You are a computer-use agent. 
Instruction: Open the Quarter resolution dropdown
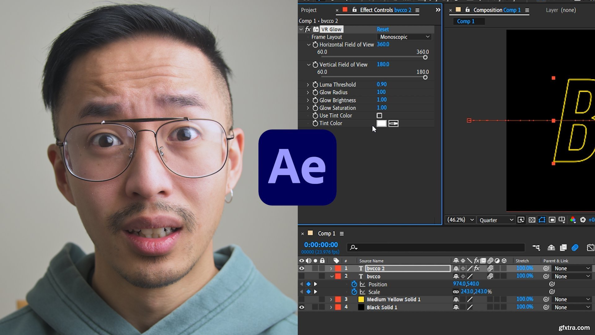[x=496, y=220]
